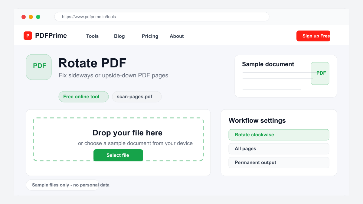363x204 pixels.
Task: Click the Free online tool tag
Action: coord(83,97)
